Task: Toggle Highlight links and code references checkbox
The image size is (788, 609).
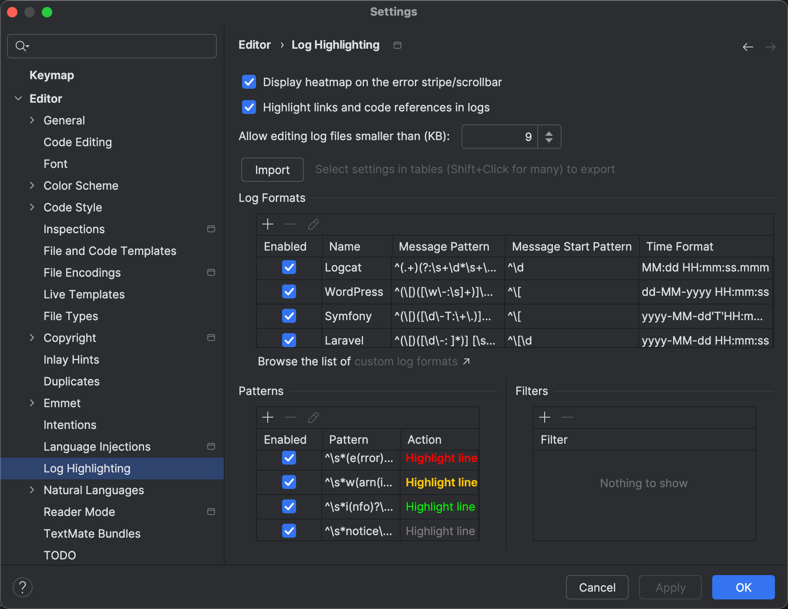Action: [x=249, y=107]
